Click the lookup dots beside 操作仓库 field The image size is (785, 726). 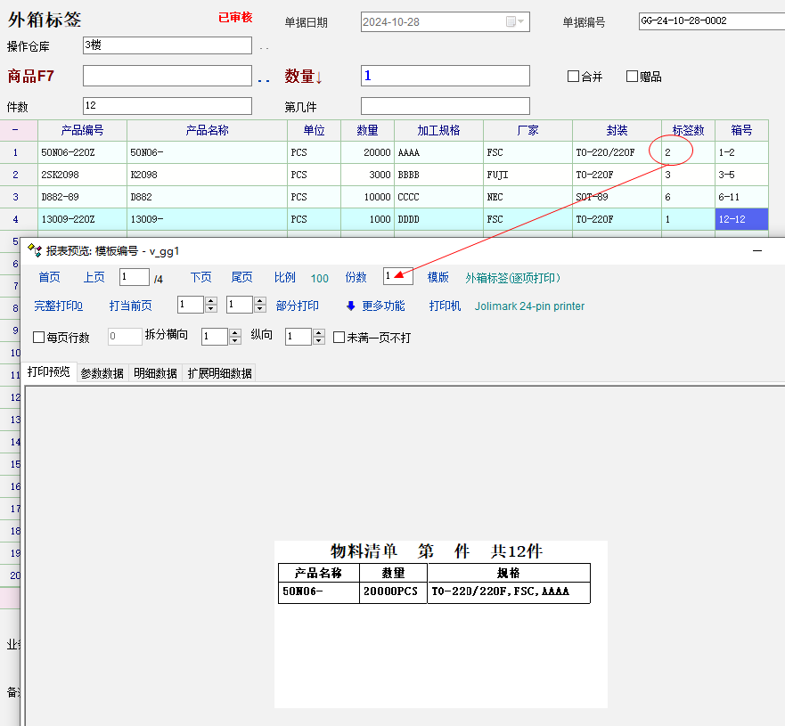(x=264, y=47)
